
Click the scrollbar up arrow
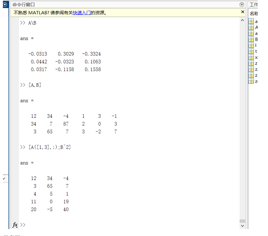(242, 20)
